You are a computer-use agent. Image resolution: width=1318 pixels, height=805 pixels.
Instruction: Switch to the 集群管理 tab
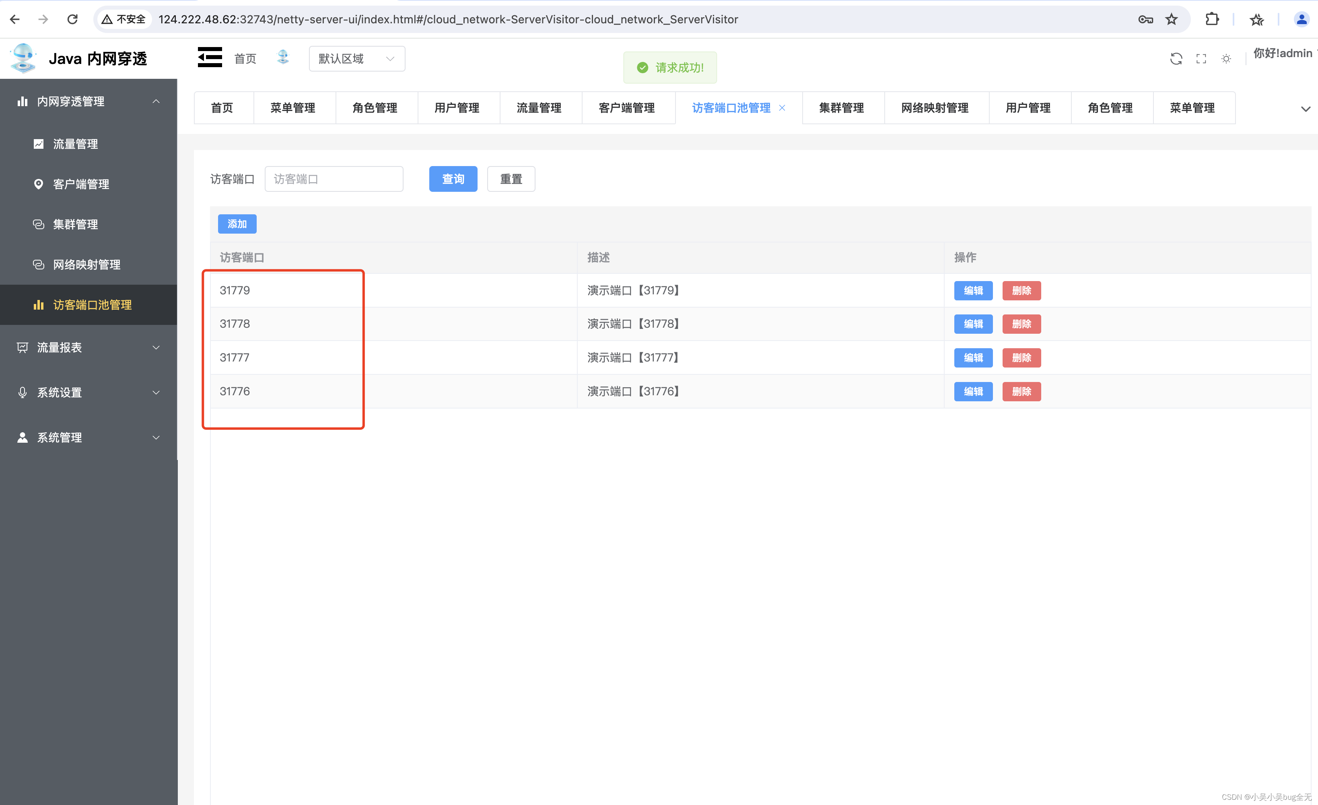[843, 108]
